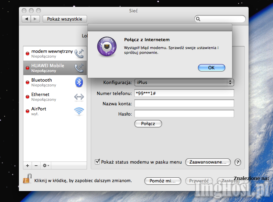
Task: Select HUAWEI Mobile service
Action: tap(55, 68)
